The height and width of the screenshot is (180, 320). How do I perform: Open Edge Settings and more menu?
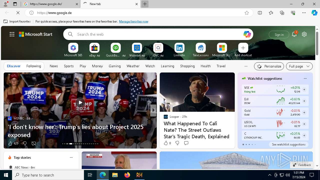(304, 13)
